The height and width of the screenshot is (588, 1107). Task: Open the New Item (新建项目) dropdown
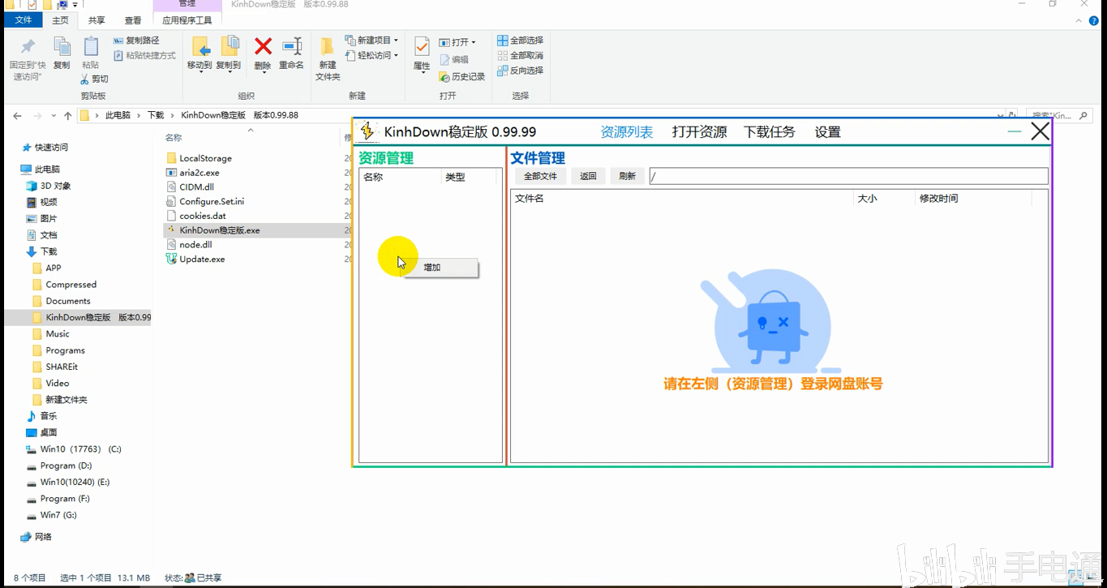tap(371, 41)
